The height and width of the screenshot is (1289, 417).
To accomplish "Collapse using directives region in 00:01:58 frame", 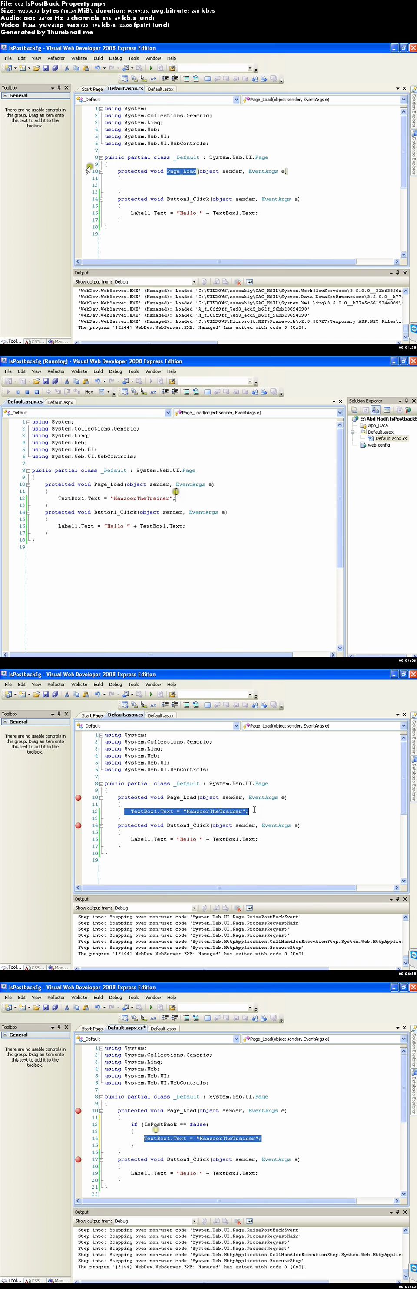I will tap(101, 109).
